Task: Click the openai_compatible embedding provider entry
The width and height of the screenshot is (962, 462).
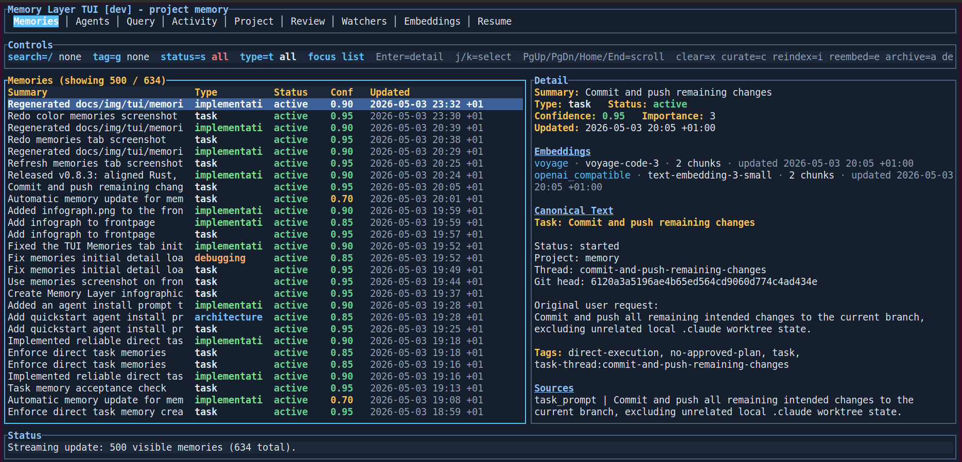Action: pyautogui.click(x=744, y=181)
